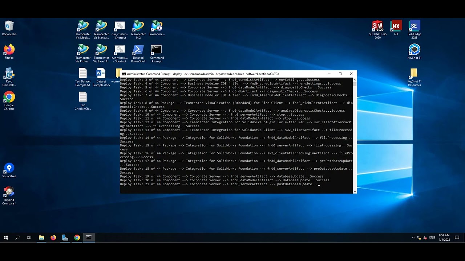Select the Recycle Bin icon

(9, 28)
